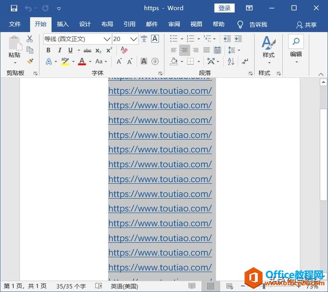Image resolution: width=328 pixels, height=292 pixels.
Task: Toggle Underline formatting
Action: tap(71, 50)
